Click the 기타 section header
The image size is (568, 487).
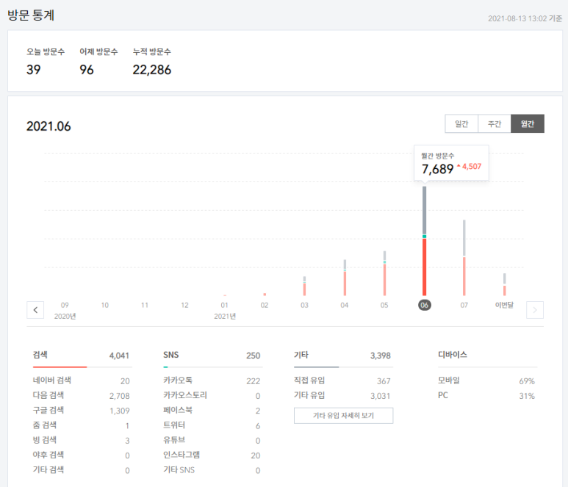click(x=301, y=355)
